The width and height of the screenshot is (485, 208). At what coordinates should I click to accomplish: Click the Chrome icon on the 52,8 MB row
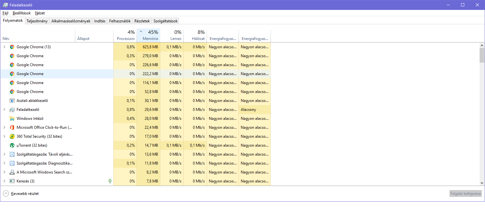coord(12,92)
